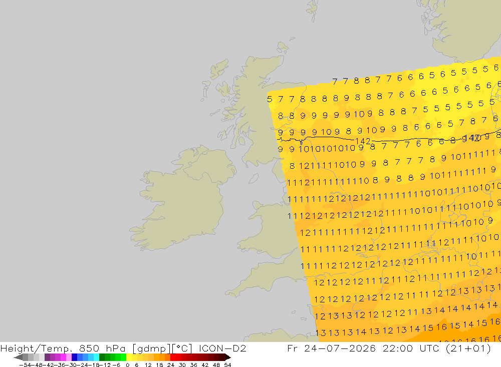Select the dark blue swatch above -30
Screen dimensions: 501x367
(74, 357)
